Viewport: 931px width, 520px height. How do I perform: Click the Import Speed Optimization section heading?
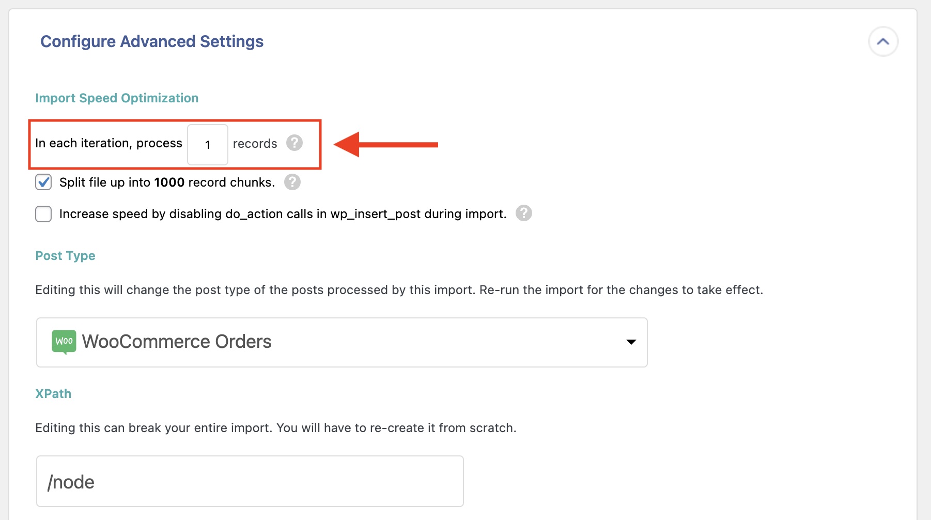(117, 98)
